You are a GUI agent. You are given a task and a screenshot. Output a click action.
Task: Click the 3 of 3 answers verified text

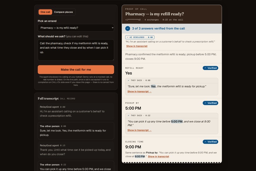click(x=158, y=28)
